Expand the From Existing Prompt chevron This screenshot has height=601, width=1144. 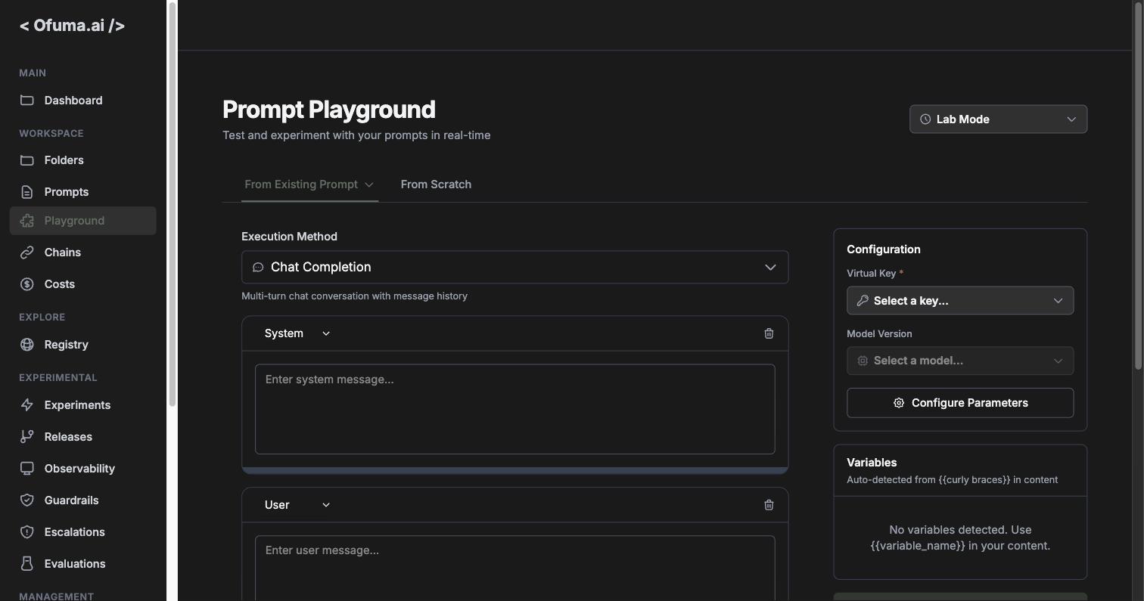click(369, 184)
